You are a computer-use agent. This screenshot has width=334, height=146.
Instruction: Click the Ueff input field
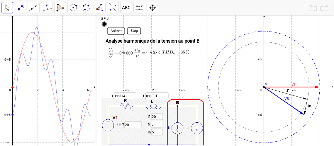click(133, 125)
